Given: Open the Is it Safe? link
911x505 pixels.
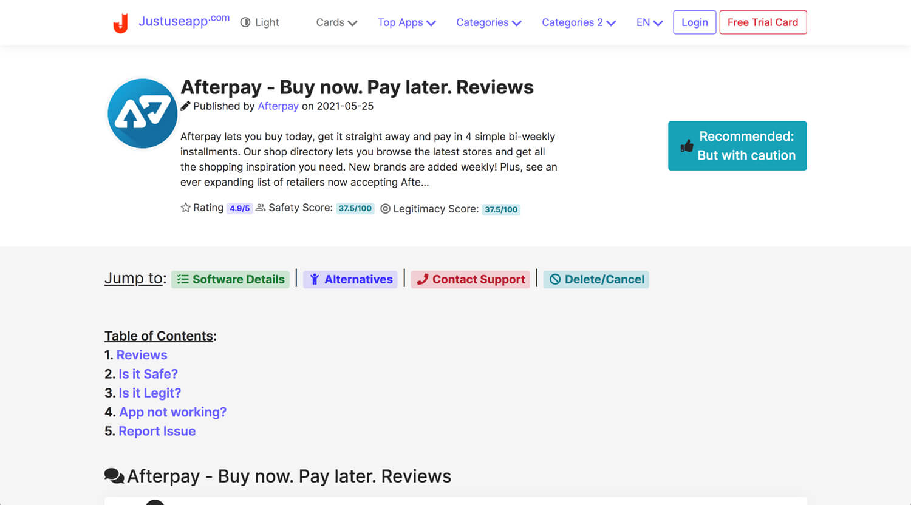Looking at the screenshot, I should pyautogui.click(x=148, y=374).
